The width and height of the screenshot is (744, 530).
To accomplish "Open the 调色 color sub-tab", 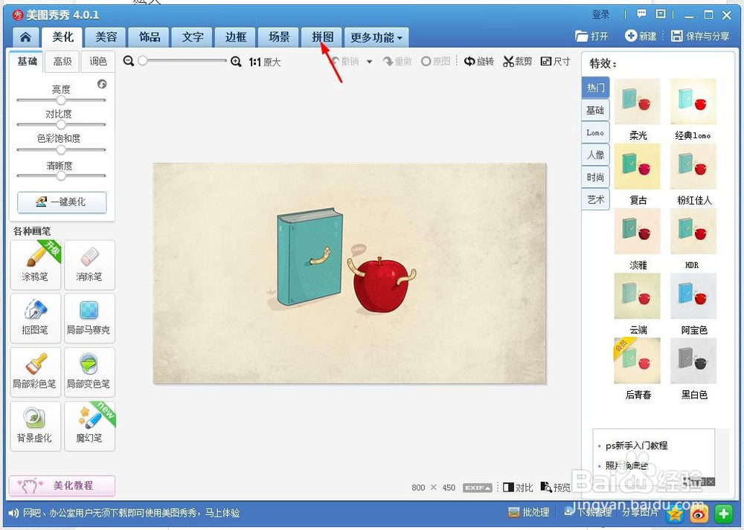I will 97,61.
